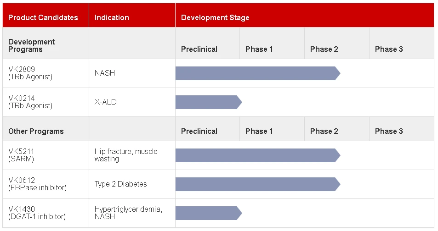Click the VK1430 (DGAT-1 inhibitor) product name

click(37, 213)
